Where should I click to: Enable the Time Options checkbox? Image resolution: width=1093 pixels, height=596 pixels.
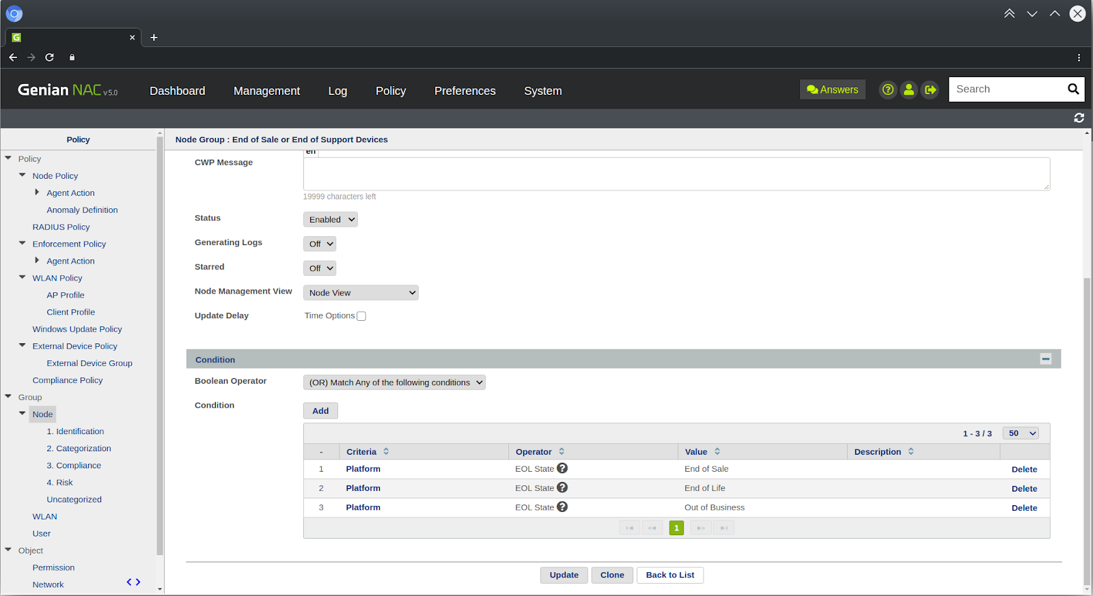(361, 316)
